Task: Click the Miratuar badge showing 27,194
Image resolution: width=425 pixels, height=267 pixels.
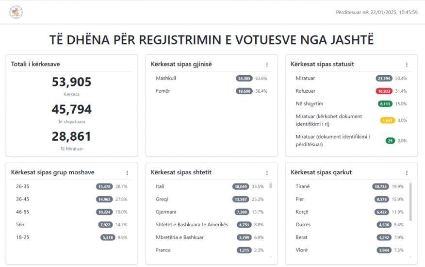Action: pyautogui.click(x=384, y=78)
